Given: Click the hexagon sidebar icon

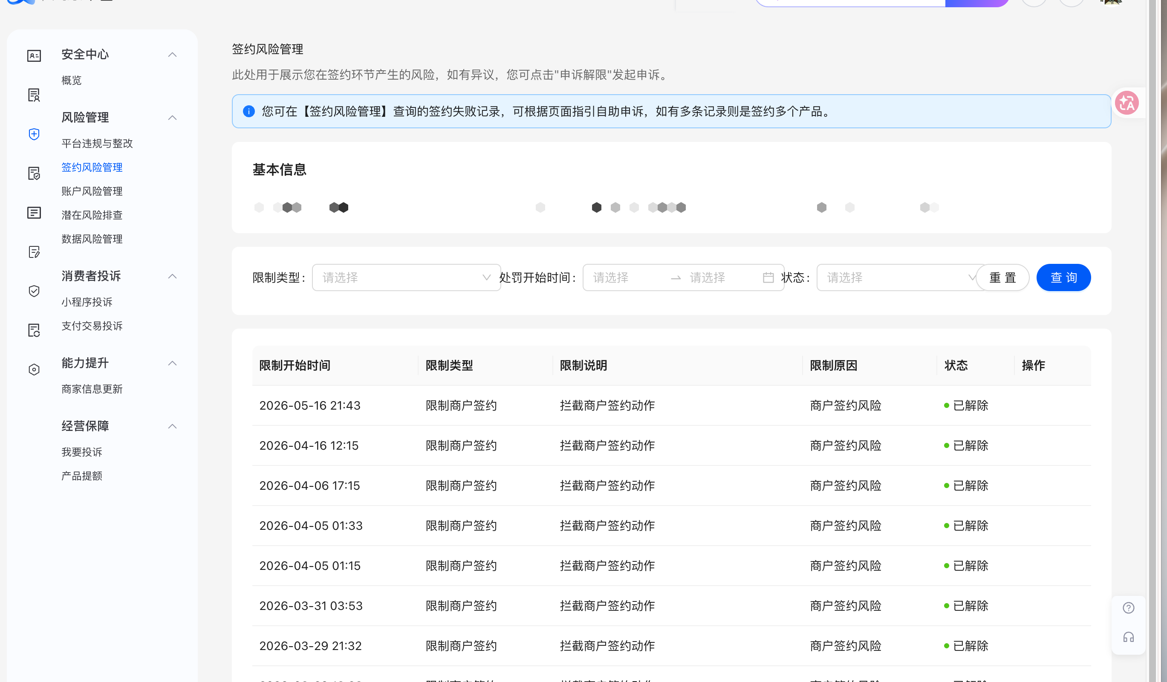Looking at the screenshot, I should point(34,370).
